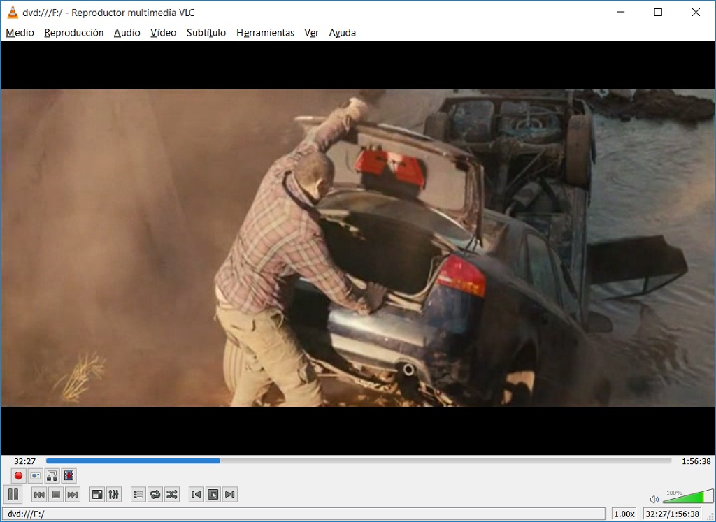Click the frame by frame button
The height and width of the screenshot is (522, 716).
[x=69, y=476]
